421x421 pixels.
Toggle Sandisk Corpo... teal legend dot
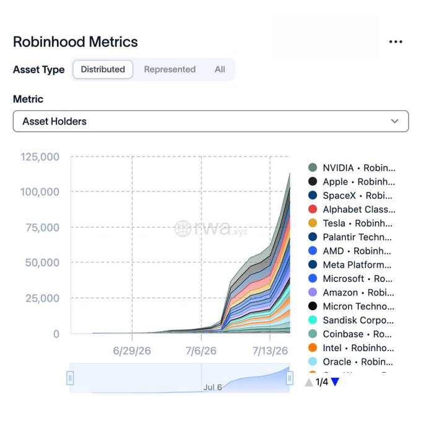[313, 320]
